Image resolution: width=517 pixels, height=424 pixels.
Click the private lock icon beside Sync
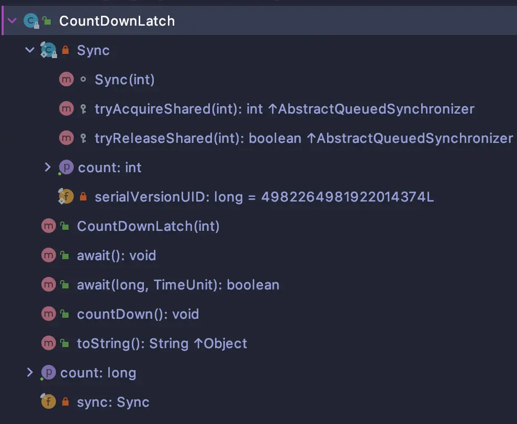65,50
